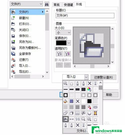Click the 还原默认值(R) button
Screen dimensions: 125x135
tap(103, 77)
